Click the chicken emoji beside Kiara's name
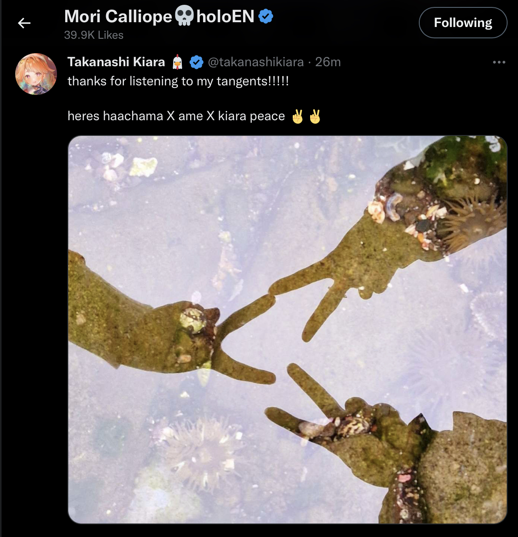 pos(177,62)
